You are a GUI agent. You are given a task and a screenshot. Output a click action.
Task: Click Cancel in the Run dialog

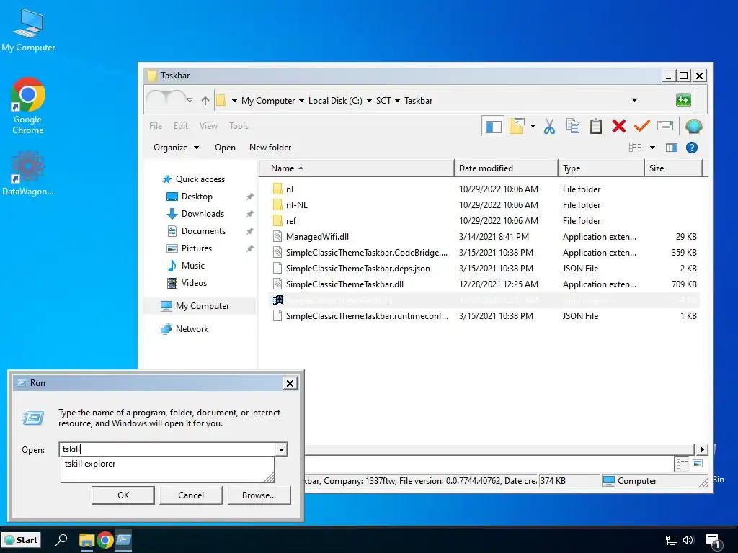pos(190,495)
